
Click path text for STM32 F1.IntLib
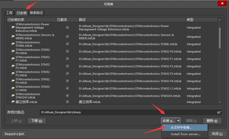[x=130, y=59]
